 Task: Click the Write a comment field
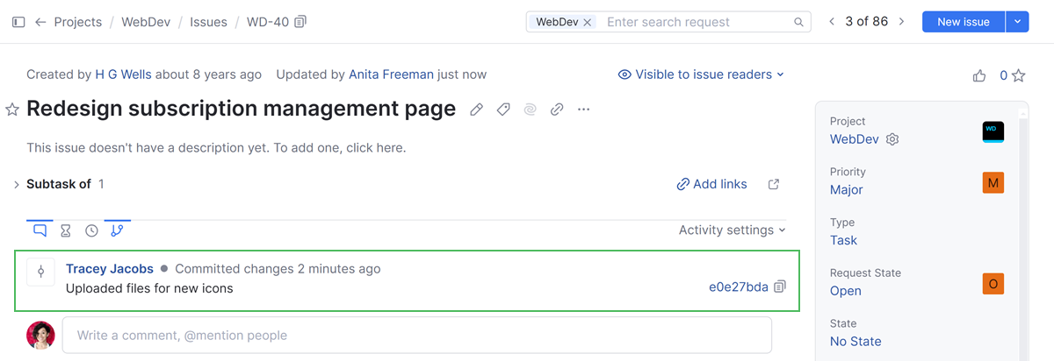[416, 335]
